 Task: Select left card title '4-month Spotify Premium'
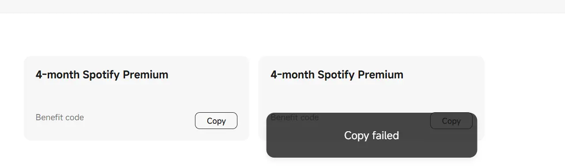[x=102, y=75]
